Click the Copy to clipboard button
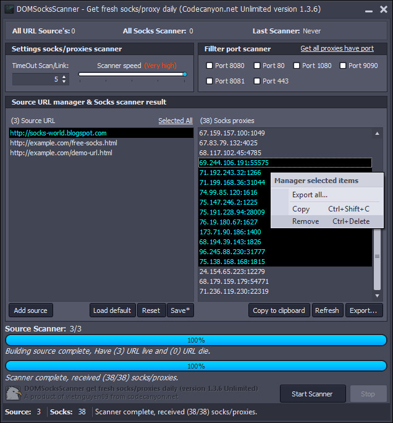 coord(279,310)
